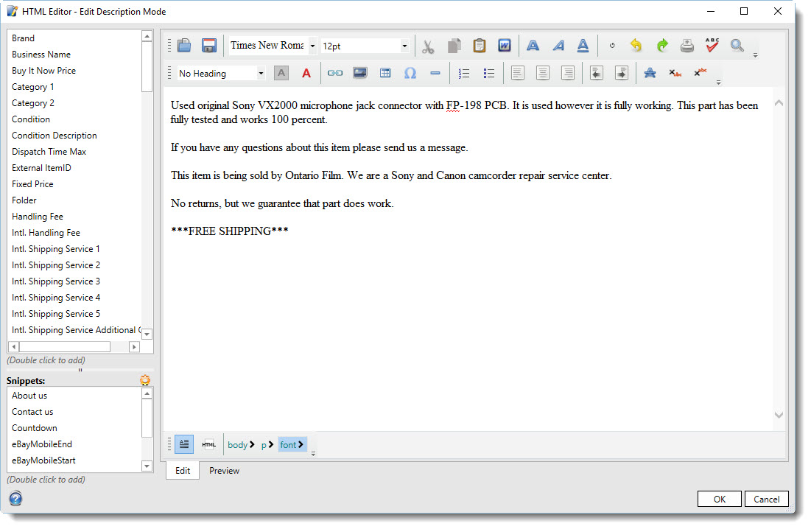Pick the red font color 'A'
Image resolution: width=811 pixels, height=529 pixels.
point(306,73)
